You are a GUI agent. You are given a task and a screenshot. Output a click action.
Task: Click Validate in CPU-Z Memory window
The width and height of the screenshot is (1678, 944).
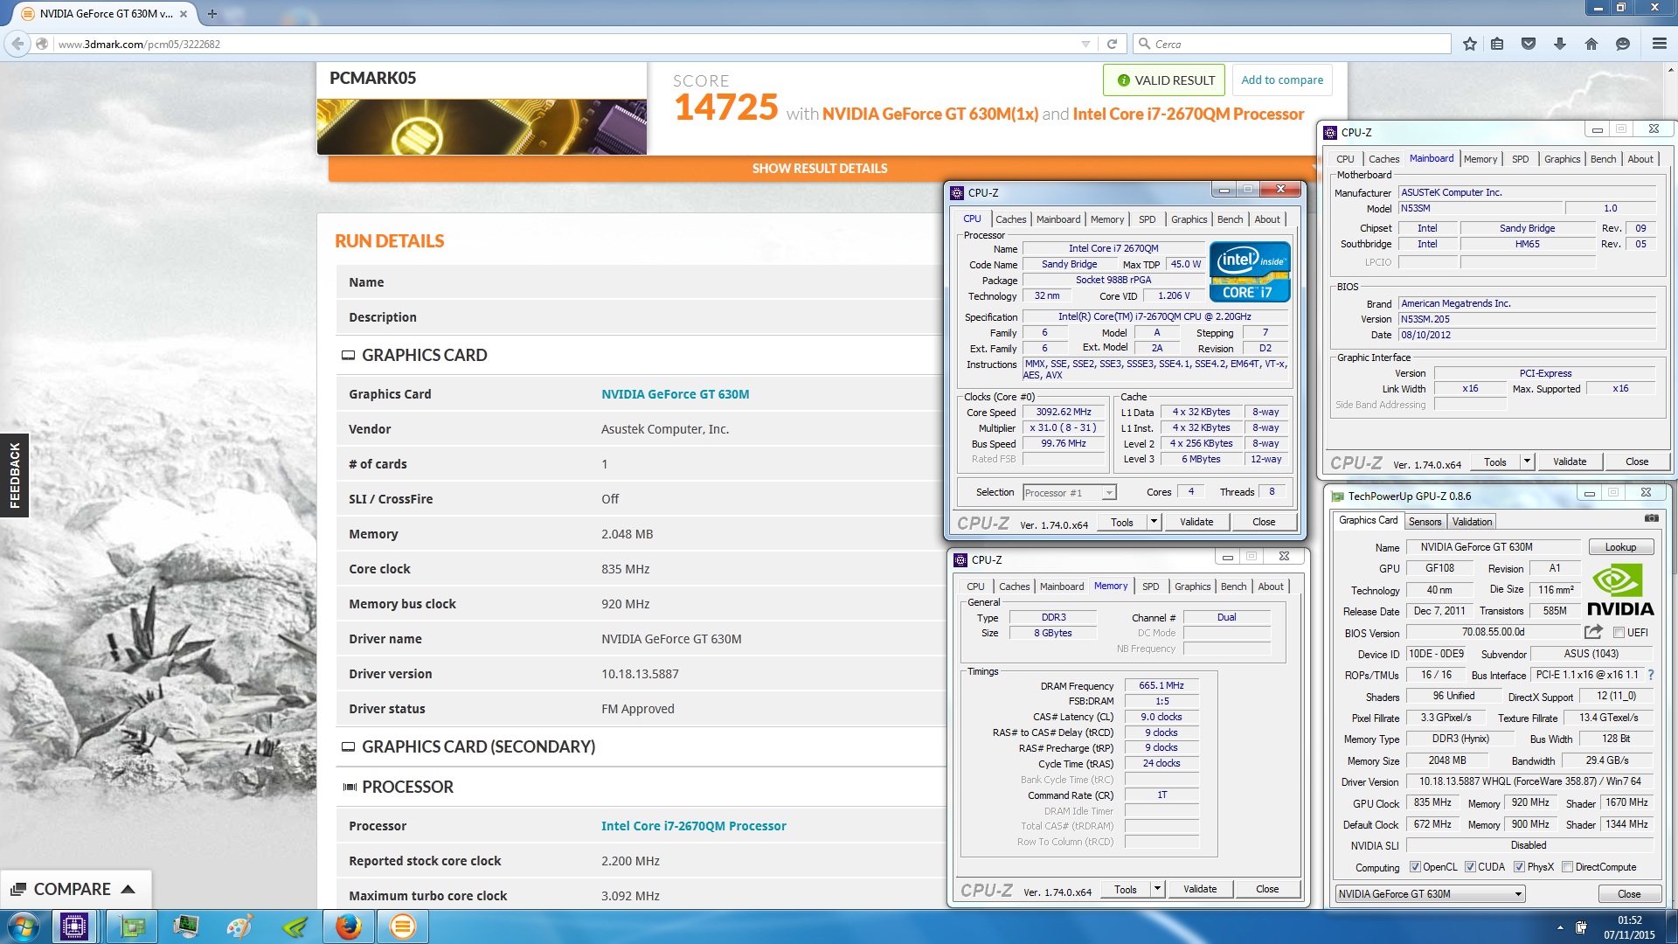point(1200,889)
